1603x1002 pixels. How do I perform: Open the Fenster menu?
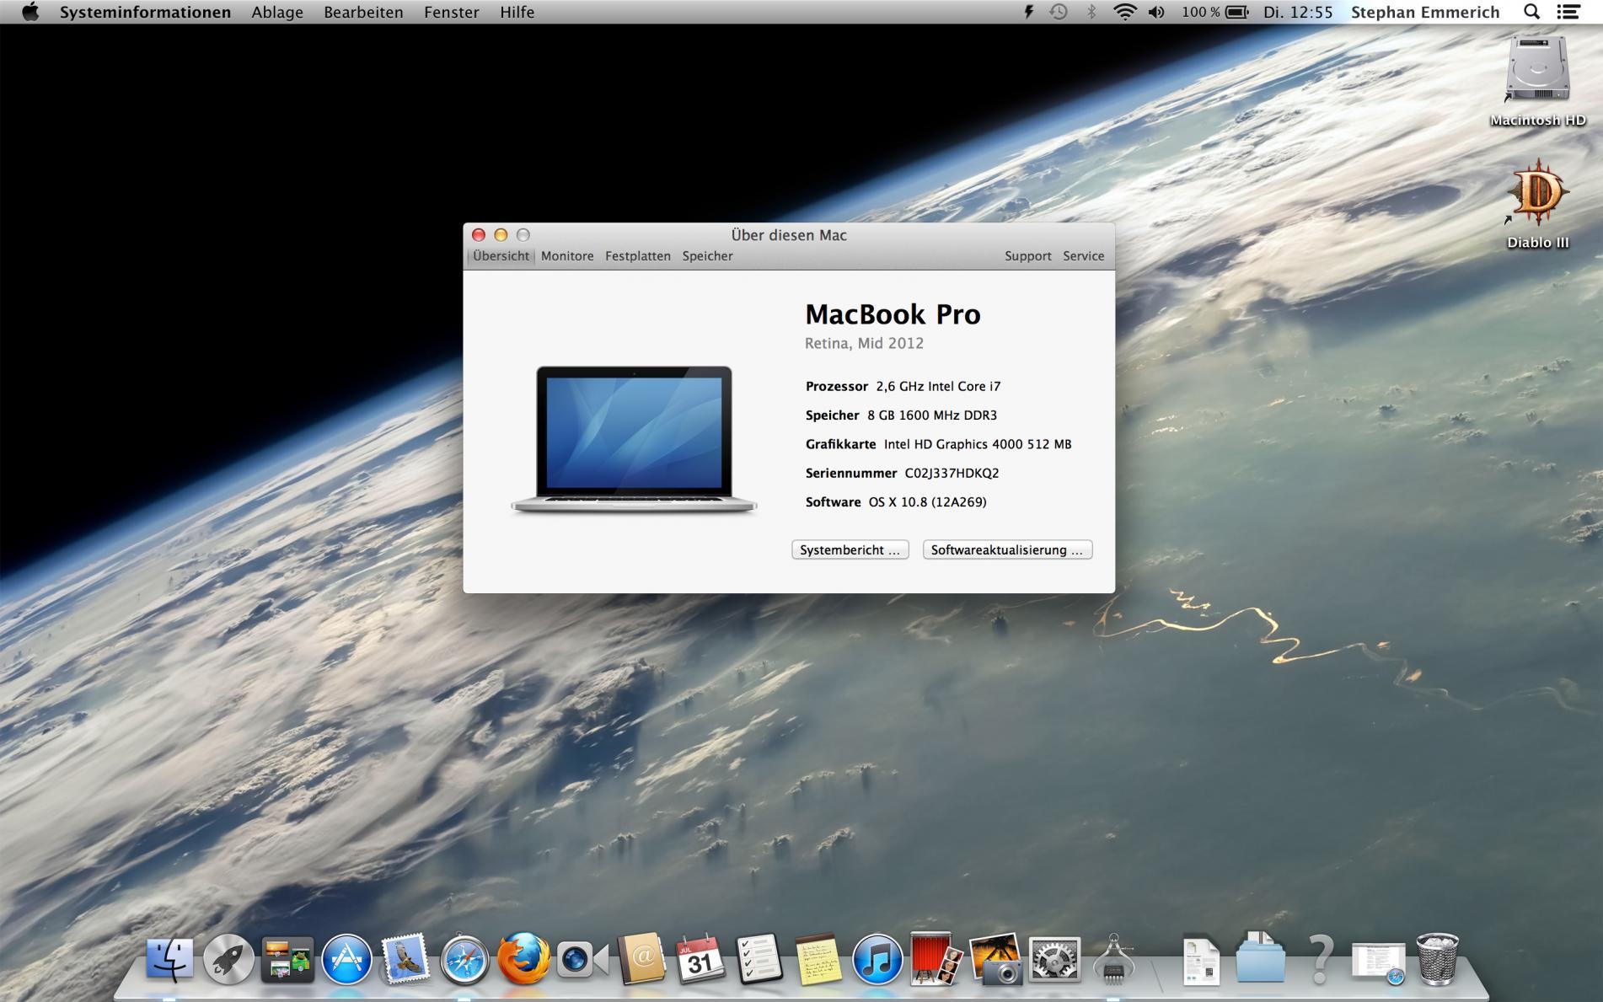click(452, 12)
